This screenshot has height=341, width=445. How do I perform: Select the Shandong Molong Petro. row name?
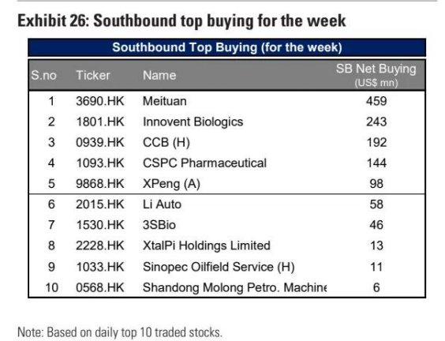(x=234, y=287)
